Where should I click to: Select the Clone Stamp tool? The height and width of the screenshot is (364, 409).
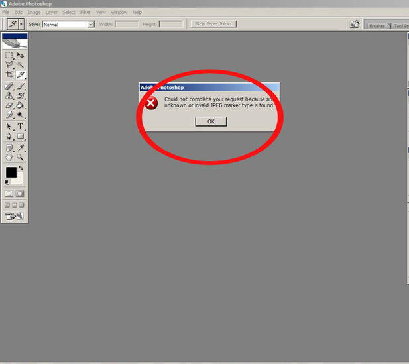(x=9, y=95)
